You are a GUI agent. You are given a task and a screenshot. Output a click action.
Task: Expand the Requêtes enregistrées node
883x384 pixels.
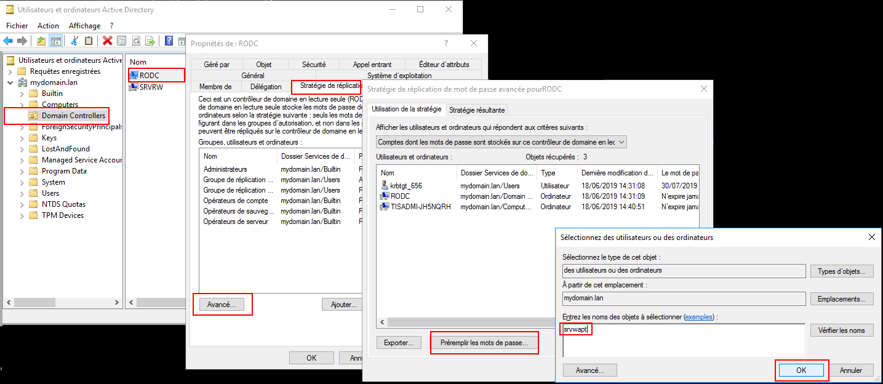coord(10,71)
